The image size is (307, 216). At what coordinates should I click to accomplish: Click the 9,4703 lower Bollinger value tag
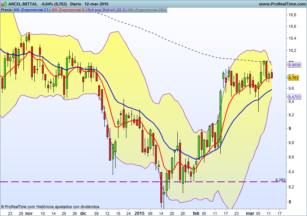tap(294, 97)
